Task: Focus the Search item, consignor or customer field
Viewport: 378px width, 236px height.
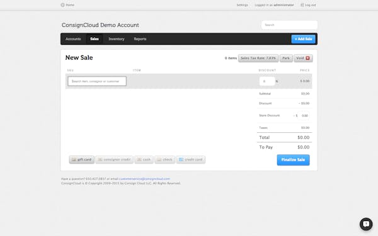Action: pyautogui.click(x=97, y=81)
